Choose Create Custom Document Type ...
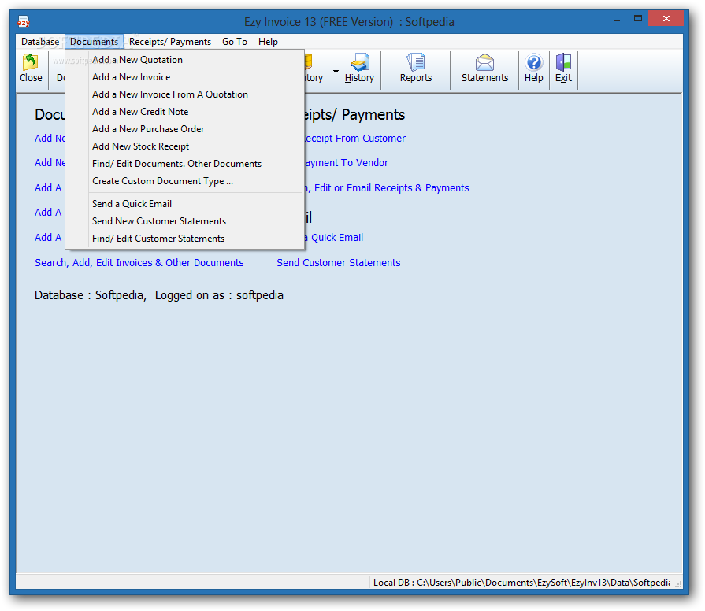Image resolution: width=705 pixels, height=611 pixels. pos(185,181)
